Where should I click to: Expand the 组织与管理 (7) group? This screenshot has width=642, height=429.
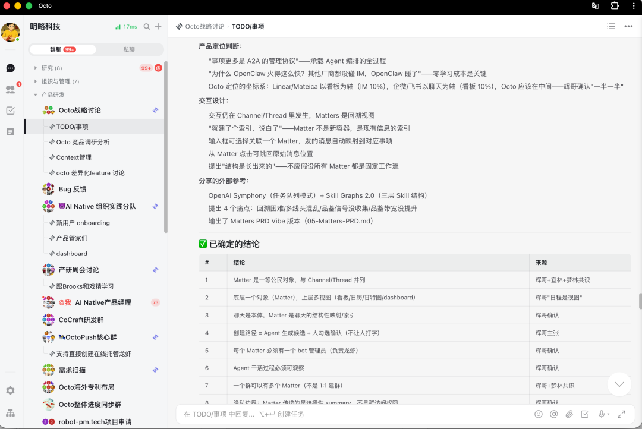36,81
